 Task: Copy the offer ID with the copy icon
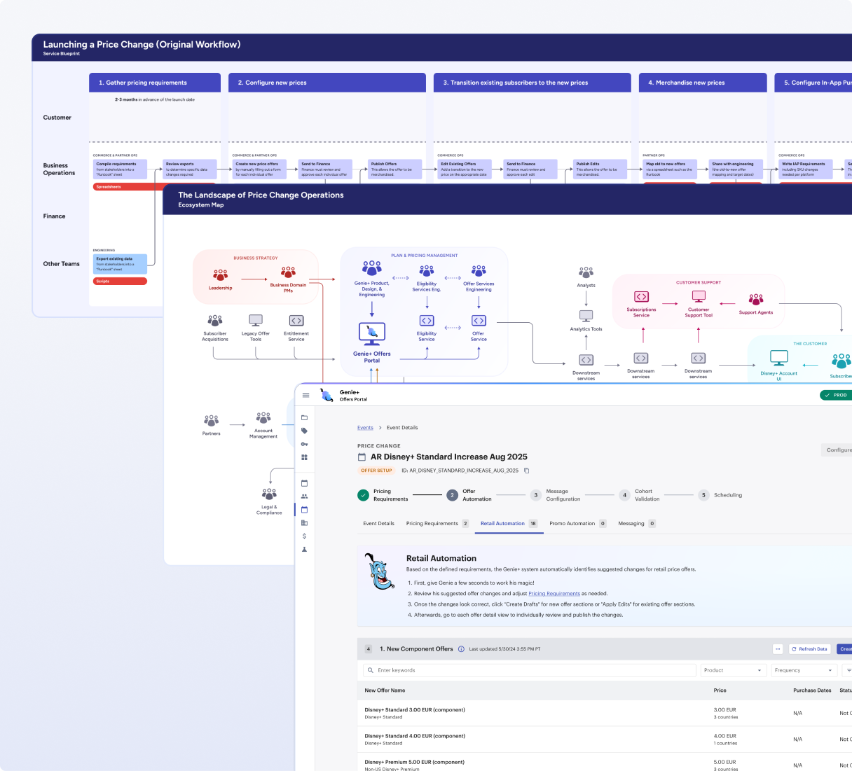(526, 470)
